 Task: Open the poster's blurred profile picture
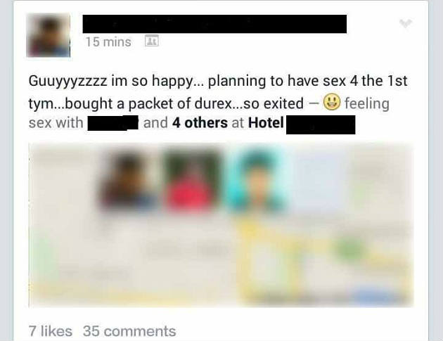(x=49, y=35)
